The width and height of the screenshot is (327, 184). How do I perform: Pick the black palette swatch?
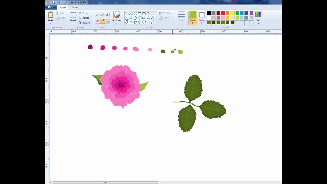209,13
